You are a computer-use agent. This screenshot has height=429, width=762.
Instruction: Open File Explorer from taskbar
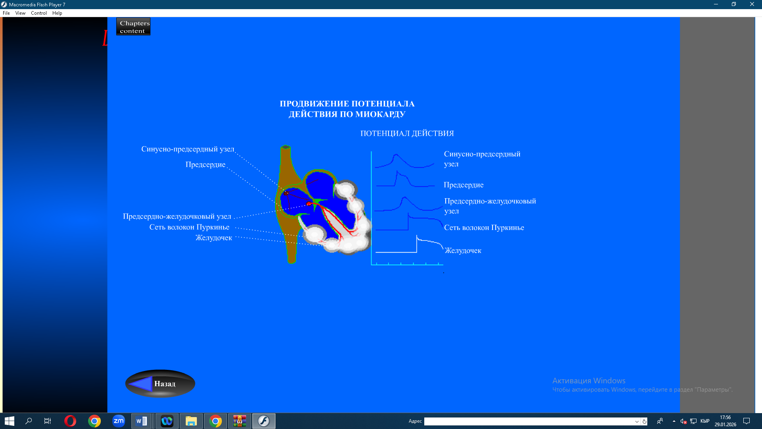click(191, 421)
